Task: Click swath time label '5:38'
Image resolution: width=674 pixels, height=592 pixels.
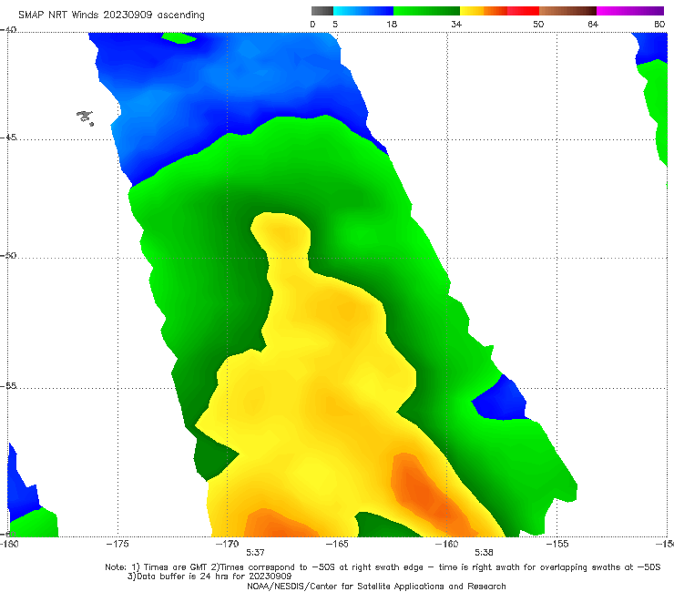Action: (x=484, y=553)
